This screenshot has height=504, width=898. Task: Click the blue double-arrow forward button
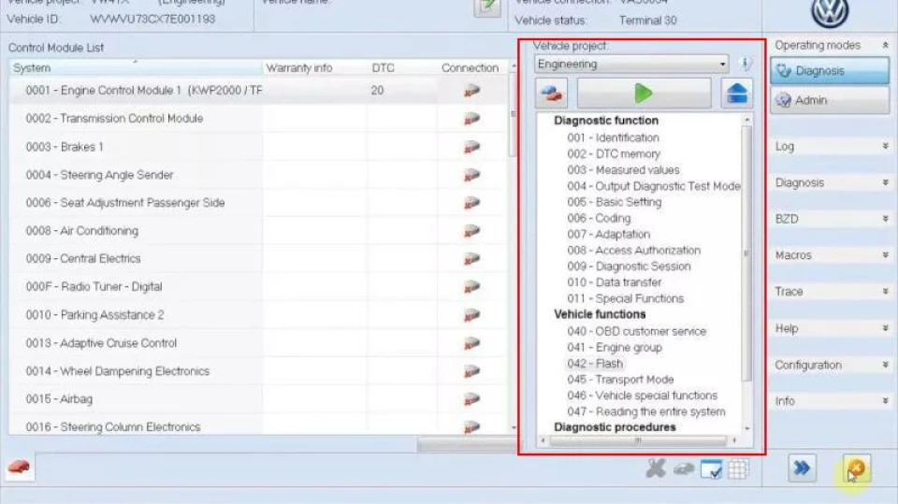click(x=802, y=468)
